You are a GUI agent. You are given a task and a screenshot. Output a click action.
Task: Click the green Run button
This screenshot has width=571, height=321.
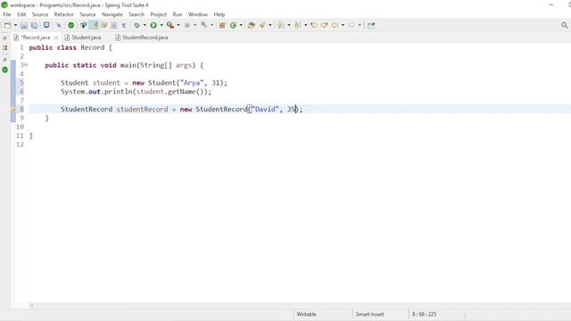153,25
